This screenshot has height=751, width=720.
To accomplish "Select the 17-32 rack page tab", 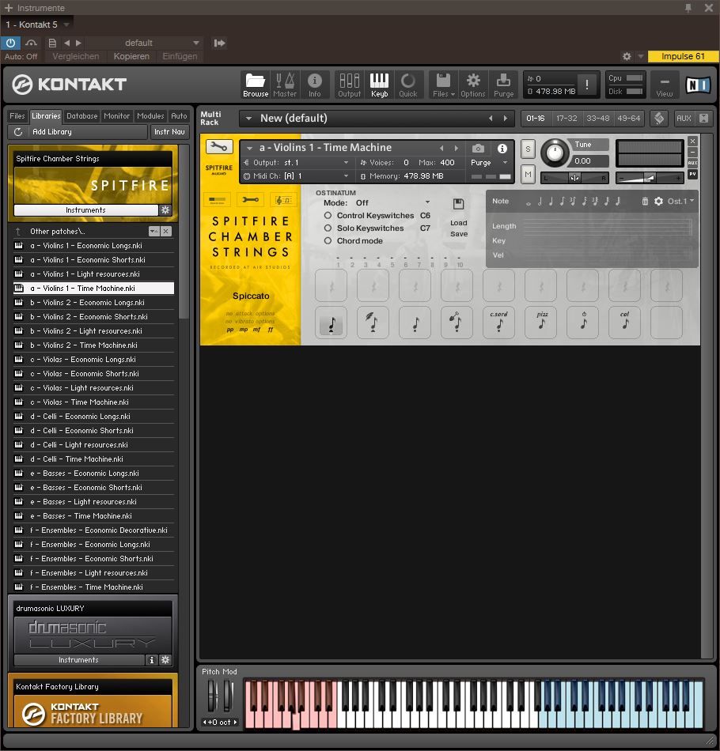I will 567,119.
